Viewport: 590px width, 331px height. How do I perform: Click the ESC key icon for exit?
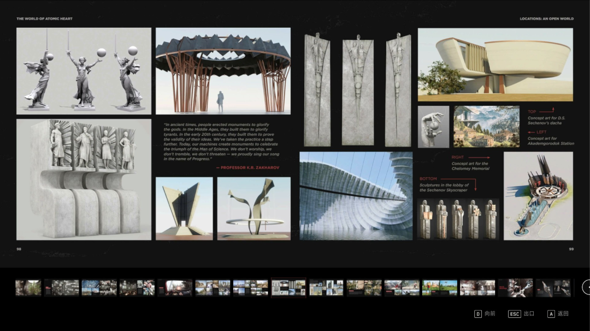515,314
